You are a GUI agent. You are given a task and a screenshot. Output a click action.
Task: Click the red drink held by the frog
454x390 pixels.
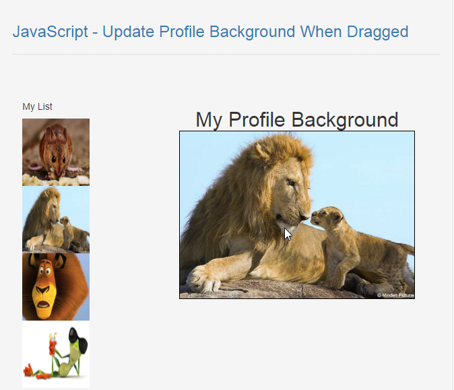(x=52, y=345)
